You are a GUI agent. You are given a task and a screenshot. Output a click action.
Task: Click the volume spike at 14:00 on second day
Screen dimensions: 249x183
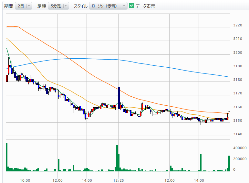[x=200, y=163]
